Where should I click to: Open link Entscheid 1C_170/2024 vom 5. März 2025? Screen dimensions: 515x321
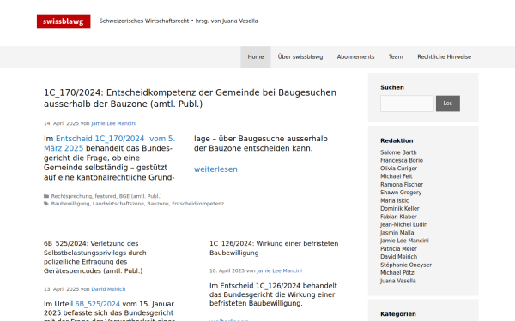tap(109, 144)
